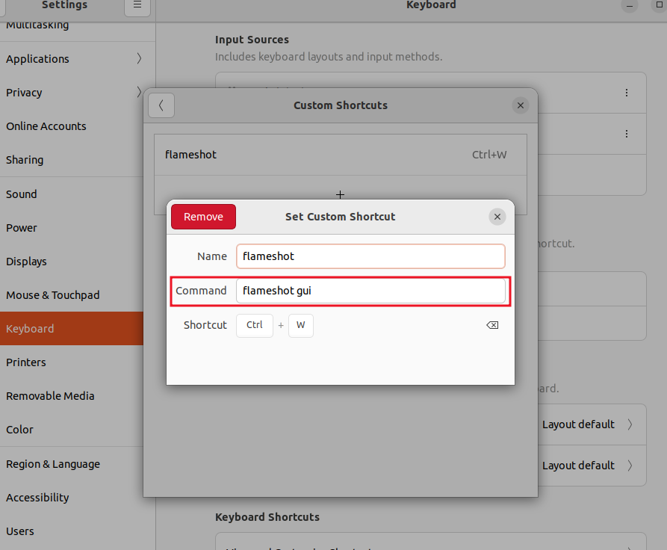Open Printers settings panel
The image size is (667, 550).
pos(72,362)
